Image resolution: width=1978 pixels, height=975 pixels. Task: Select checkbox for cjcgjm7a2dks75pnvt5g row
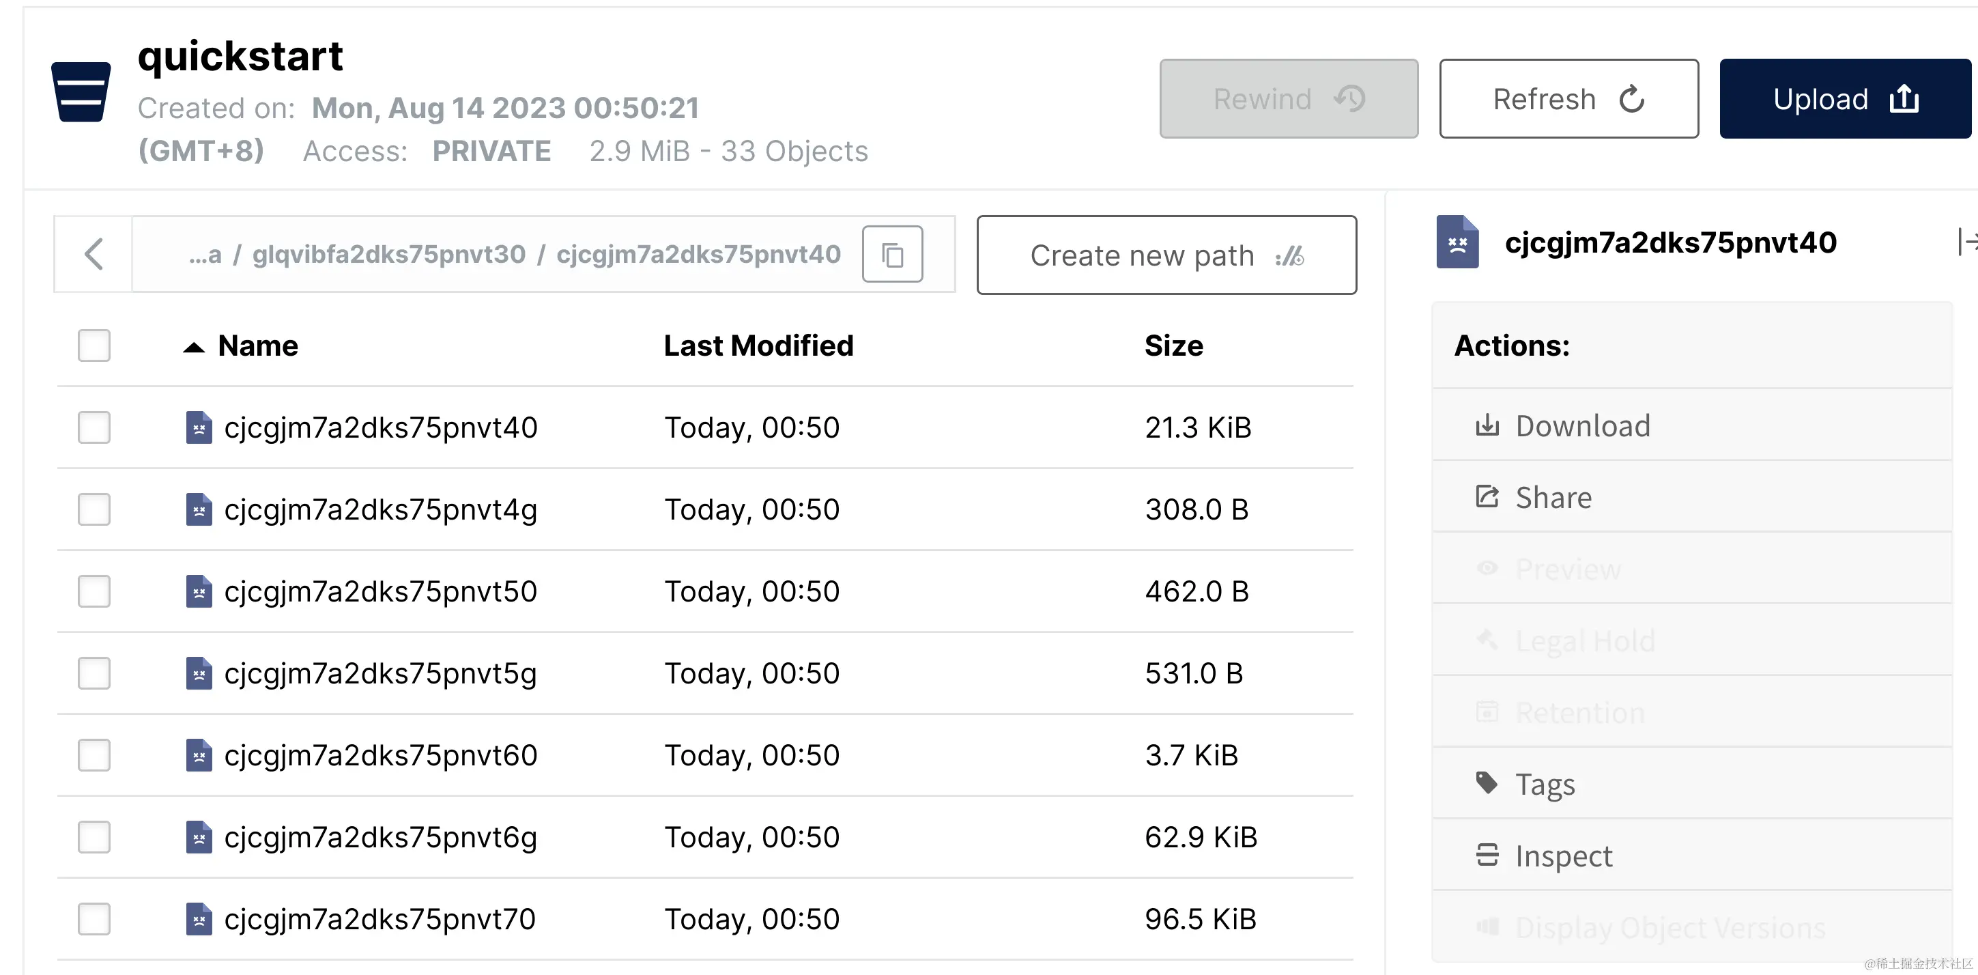pyautogui.click(x=94, y=673)
